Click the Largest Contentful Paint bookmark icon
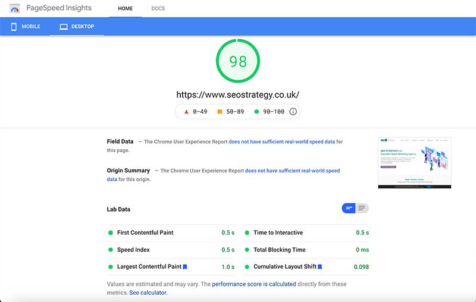Screen dimensions: 476x302 coord(185,267)
